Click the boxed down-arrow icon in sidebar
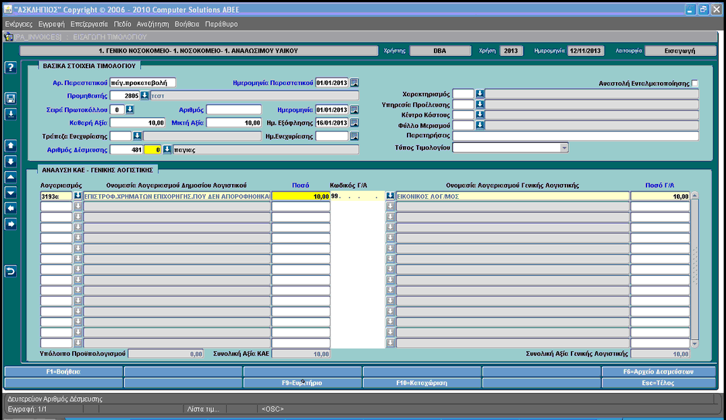726x420 pixels. coord(11,161)
